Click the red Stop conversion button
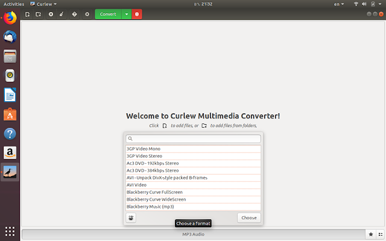386x241 pixels. point(137,14)
